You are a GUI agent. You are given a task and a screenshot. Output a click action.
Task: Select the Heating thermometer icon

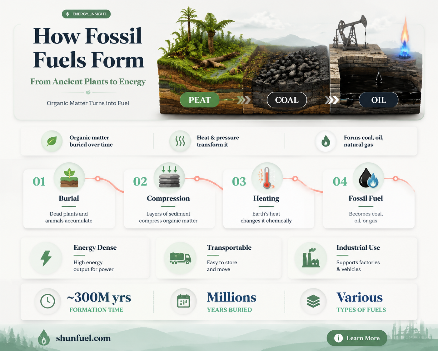coord(266,178)
